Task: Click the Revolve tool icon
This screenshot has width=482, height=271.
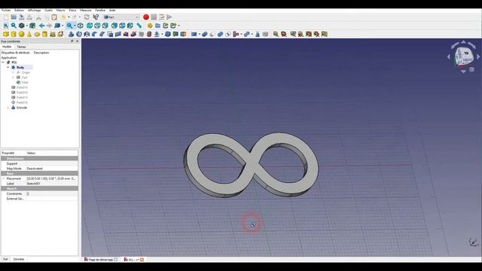Action: tap(79, 34)
